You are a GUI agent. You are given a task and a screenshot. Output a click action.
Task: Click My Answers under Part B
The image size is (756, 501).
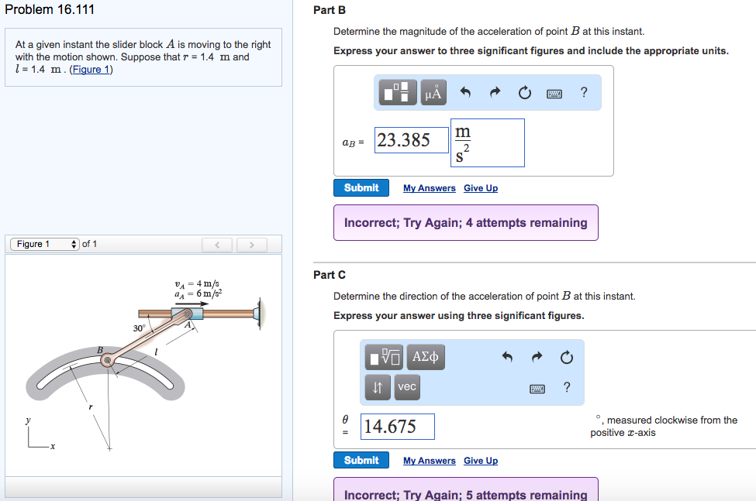click(429, 187)
